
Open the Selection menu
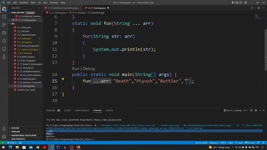(24, 2)
